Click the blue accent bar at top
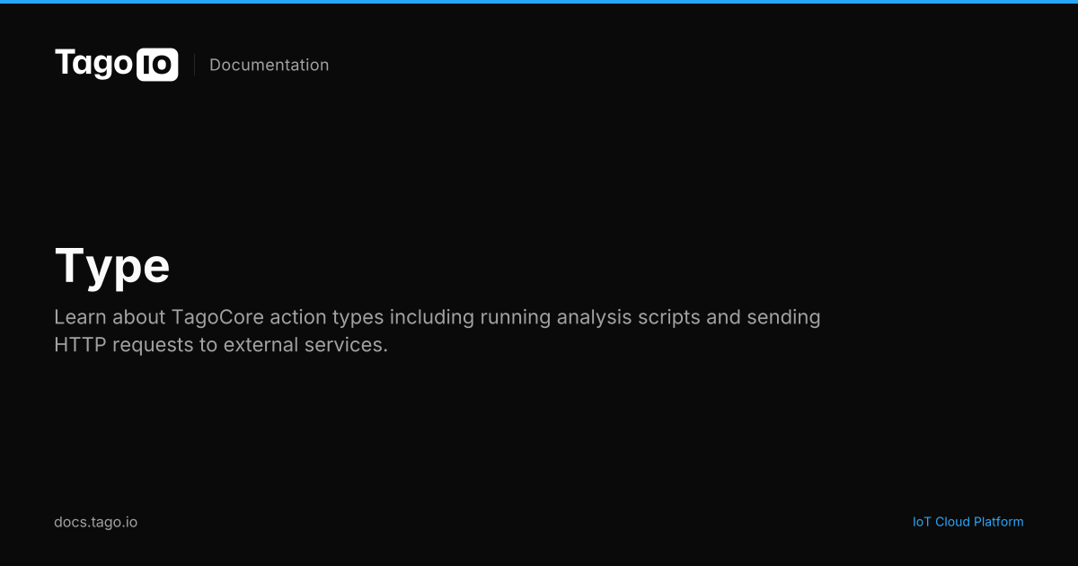The height and width of the screenshot is (566, 1078). [539, 2]
